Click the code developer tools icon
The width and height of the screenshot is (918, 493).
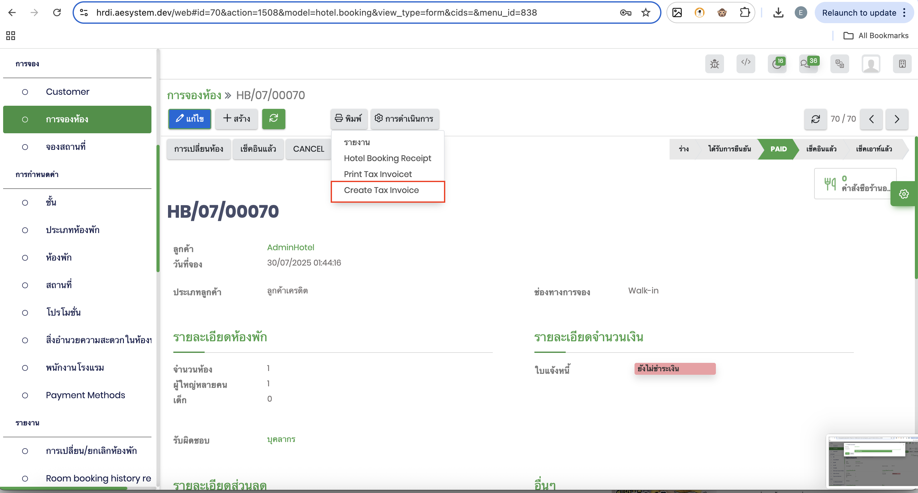coord(746,63)
